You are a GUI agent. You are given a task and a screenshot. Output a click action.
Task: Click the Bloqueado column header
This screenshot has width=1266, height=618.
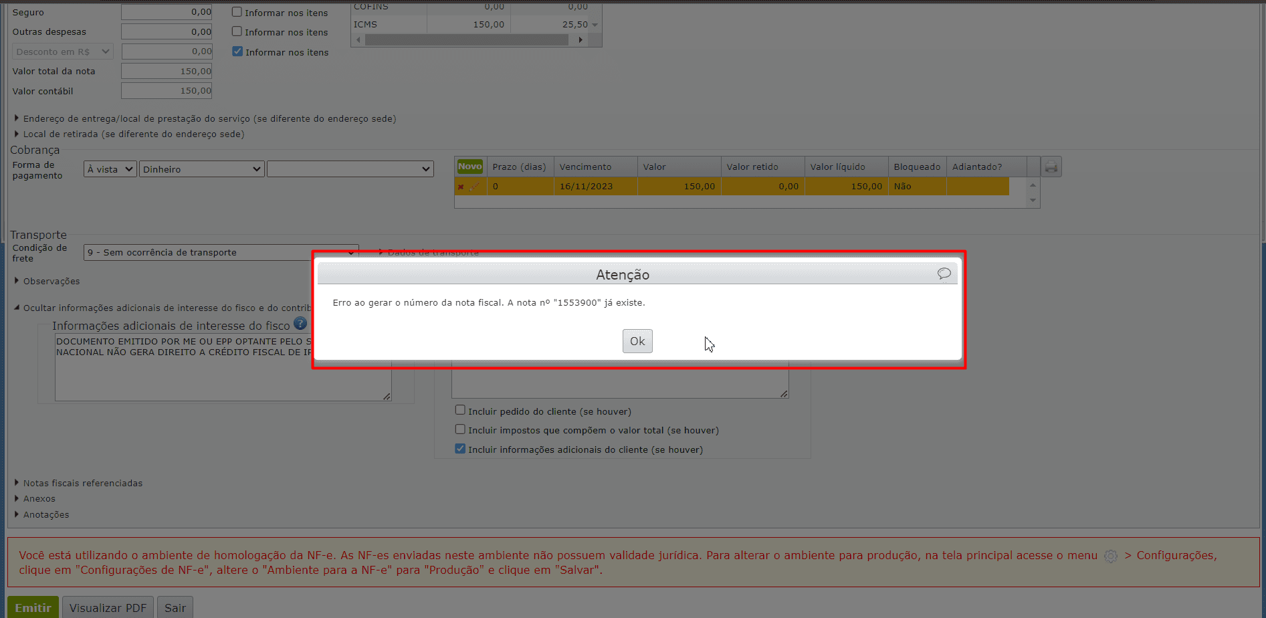[918, 167]
